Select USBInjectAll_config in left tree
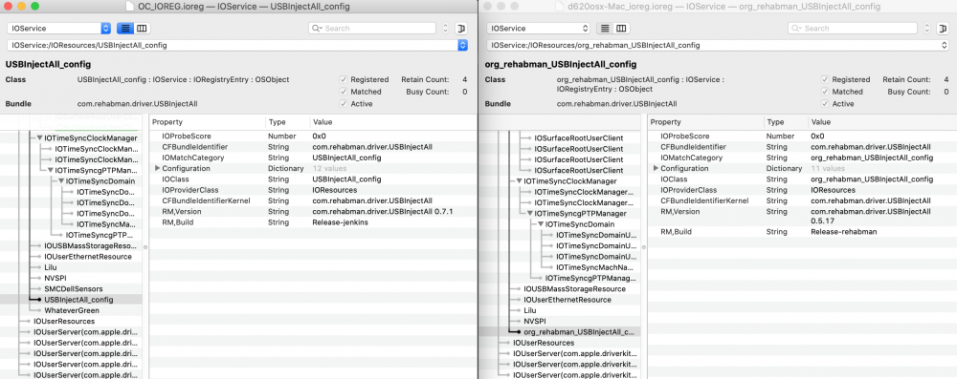 (78, 300)
